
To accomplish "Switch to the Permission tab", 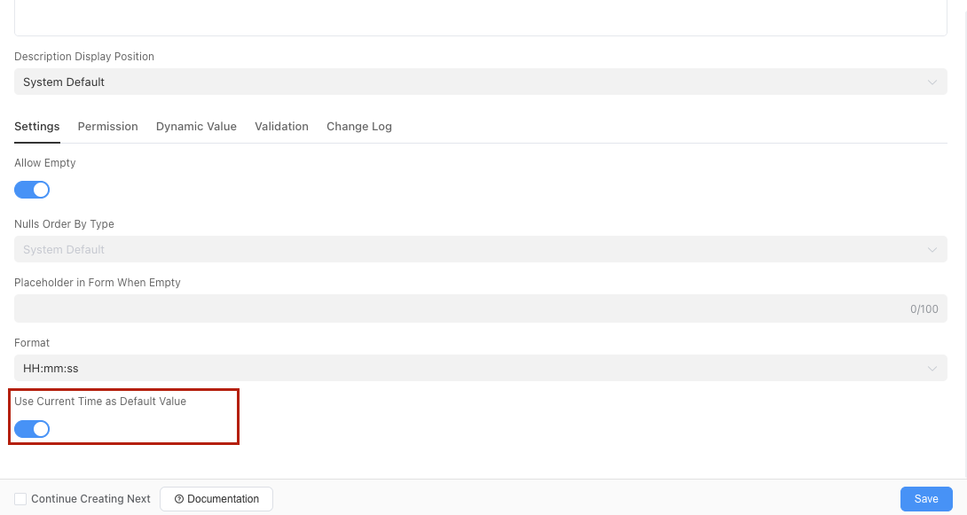I will (x=107, y=126).
